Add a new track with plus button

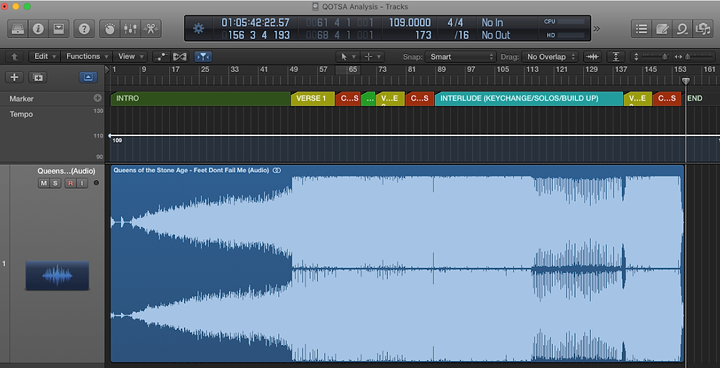(x=14, y=77)
